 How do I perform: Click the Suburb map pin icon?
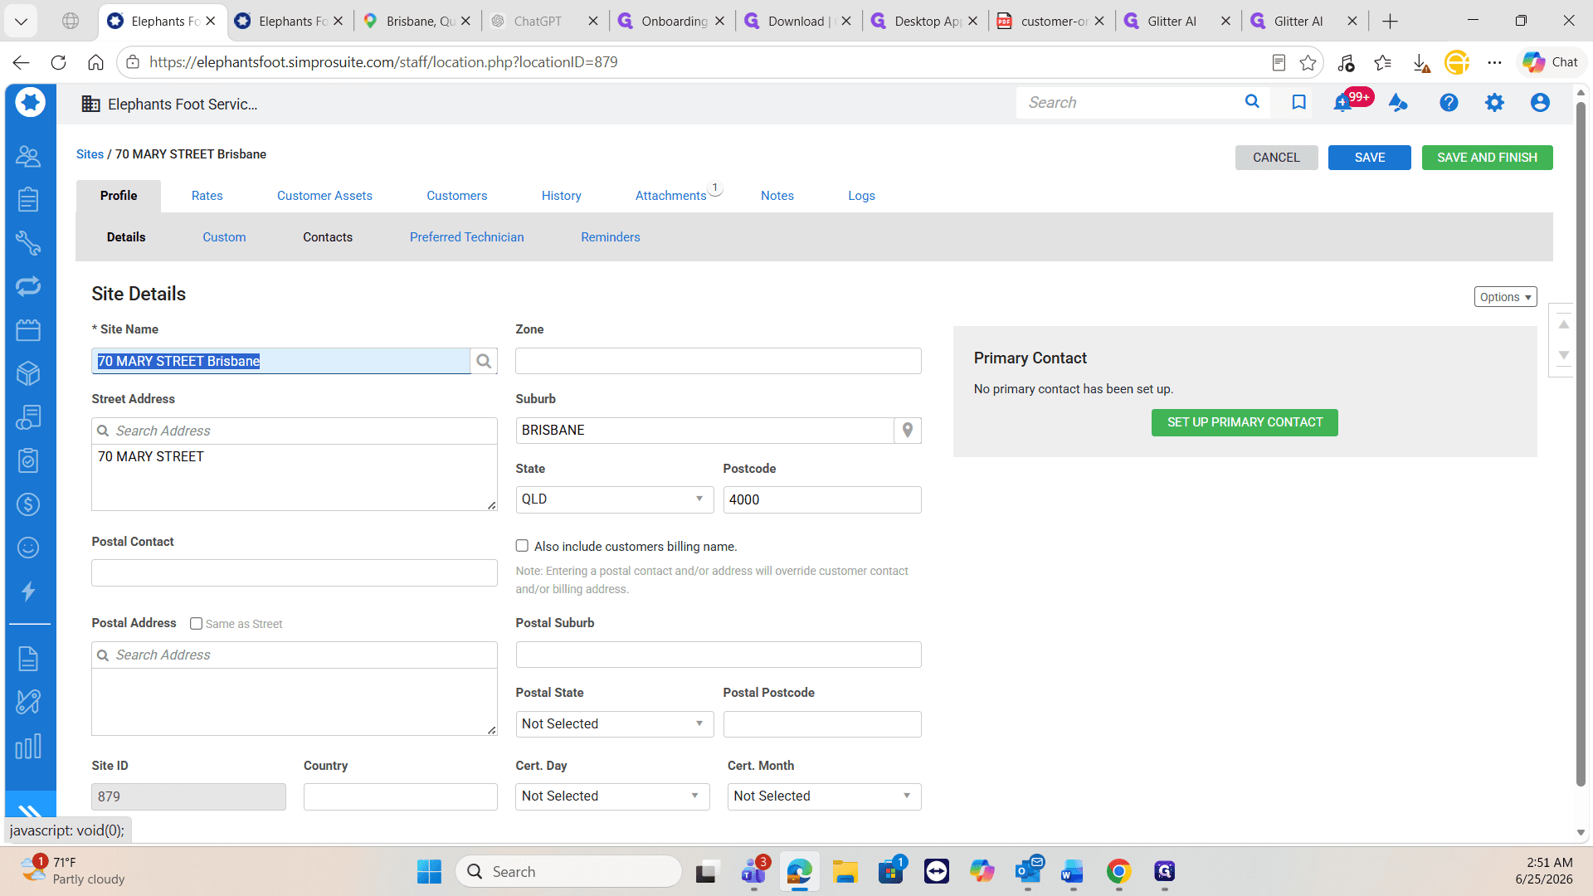point(908,430)
